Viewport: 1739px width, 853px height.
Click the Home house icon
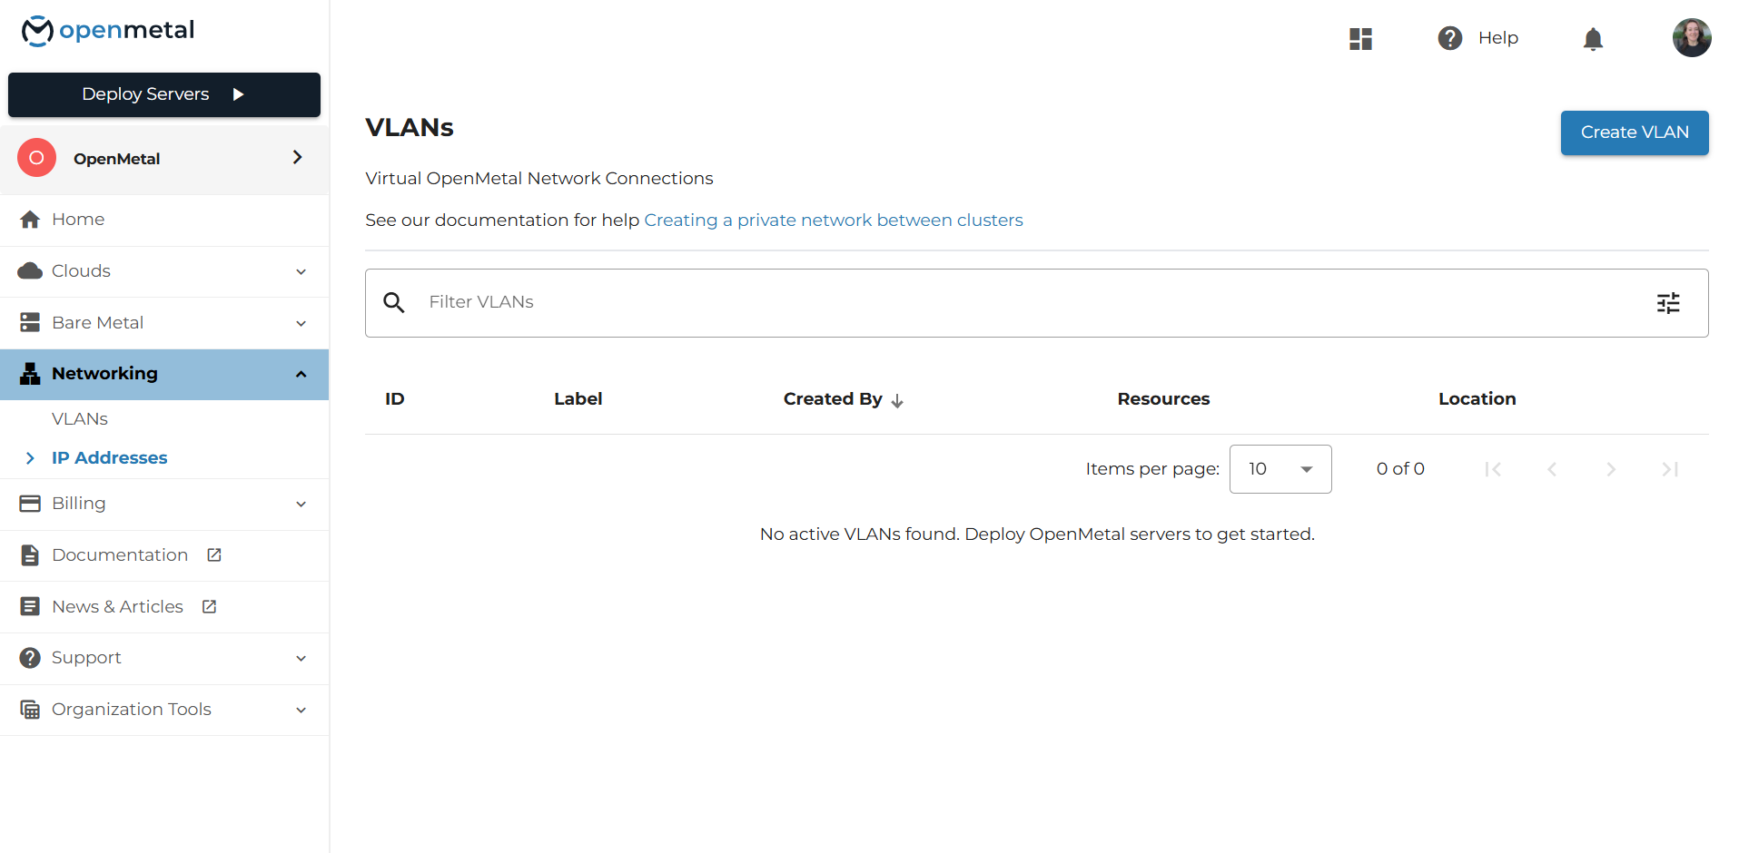(30, 220)
